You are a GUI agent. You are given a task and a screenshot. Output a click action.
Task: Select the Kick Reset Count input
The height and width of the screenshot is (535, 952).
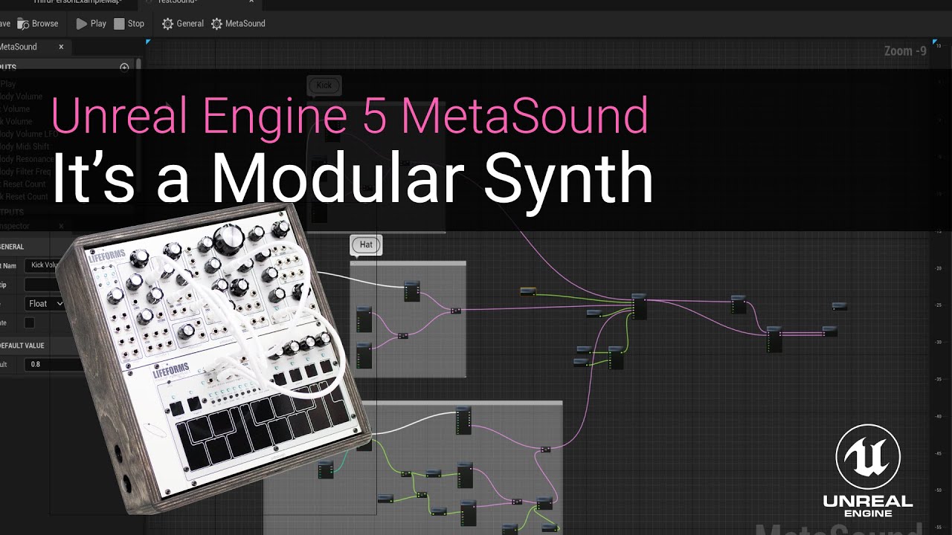point(24,197)
